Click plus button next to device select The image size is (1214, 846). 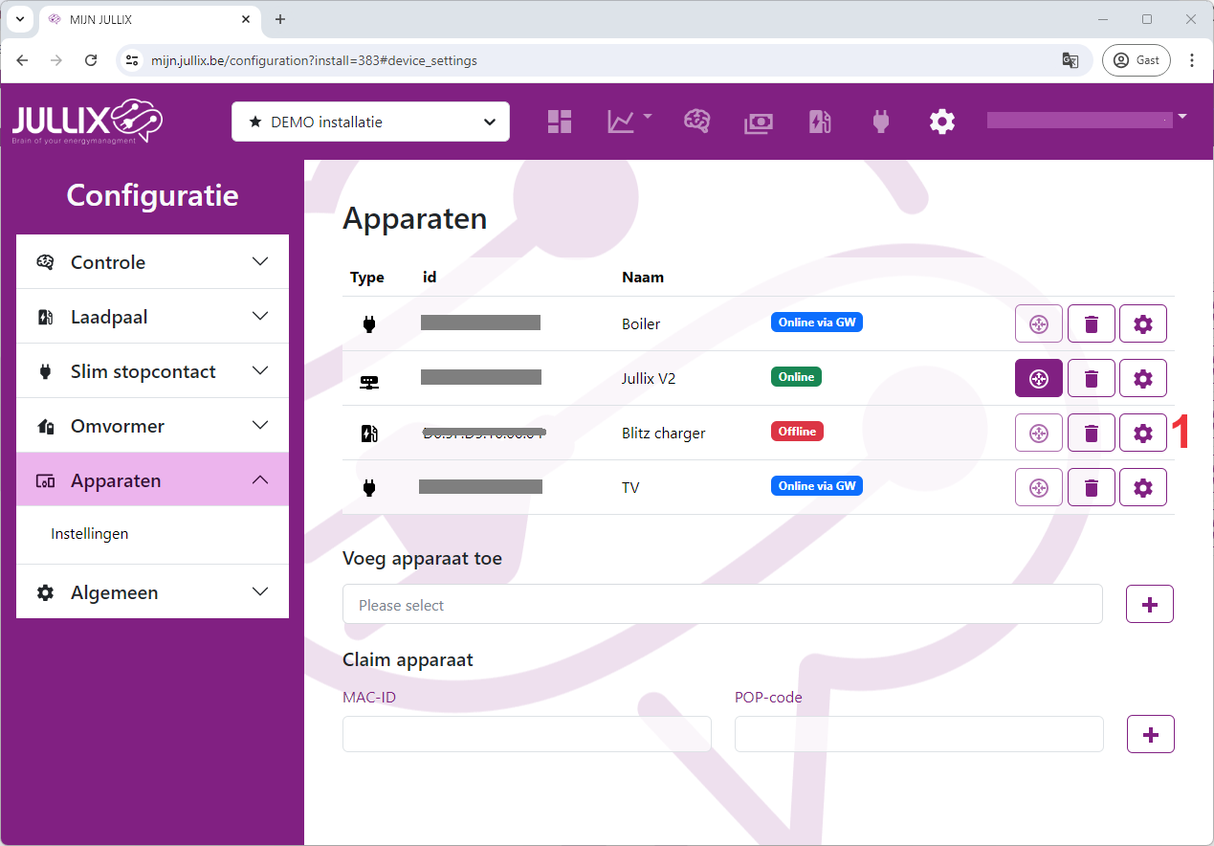coord(1150,605)
